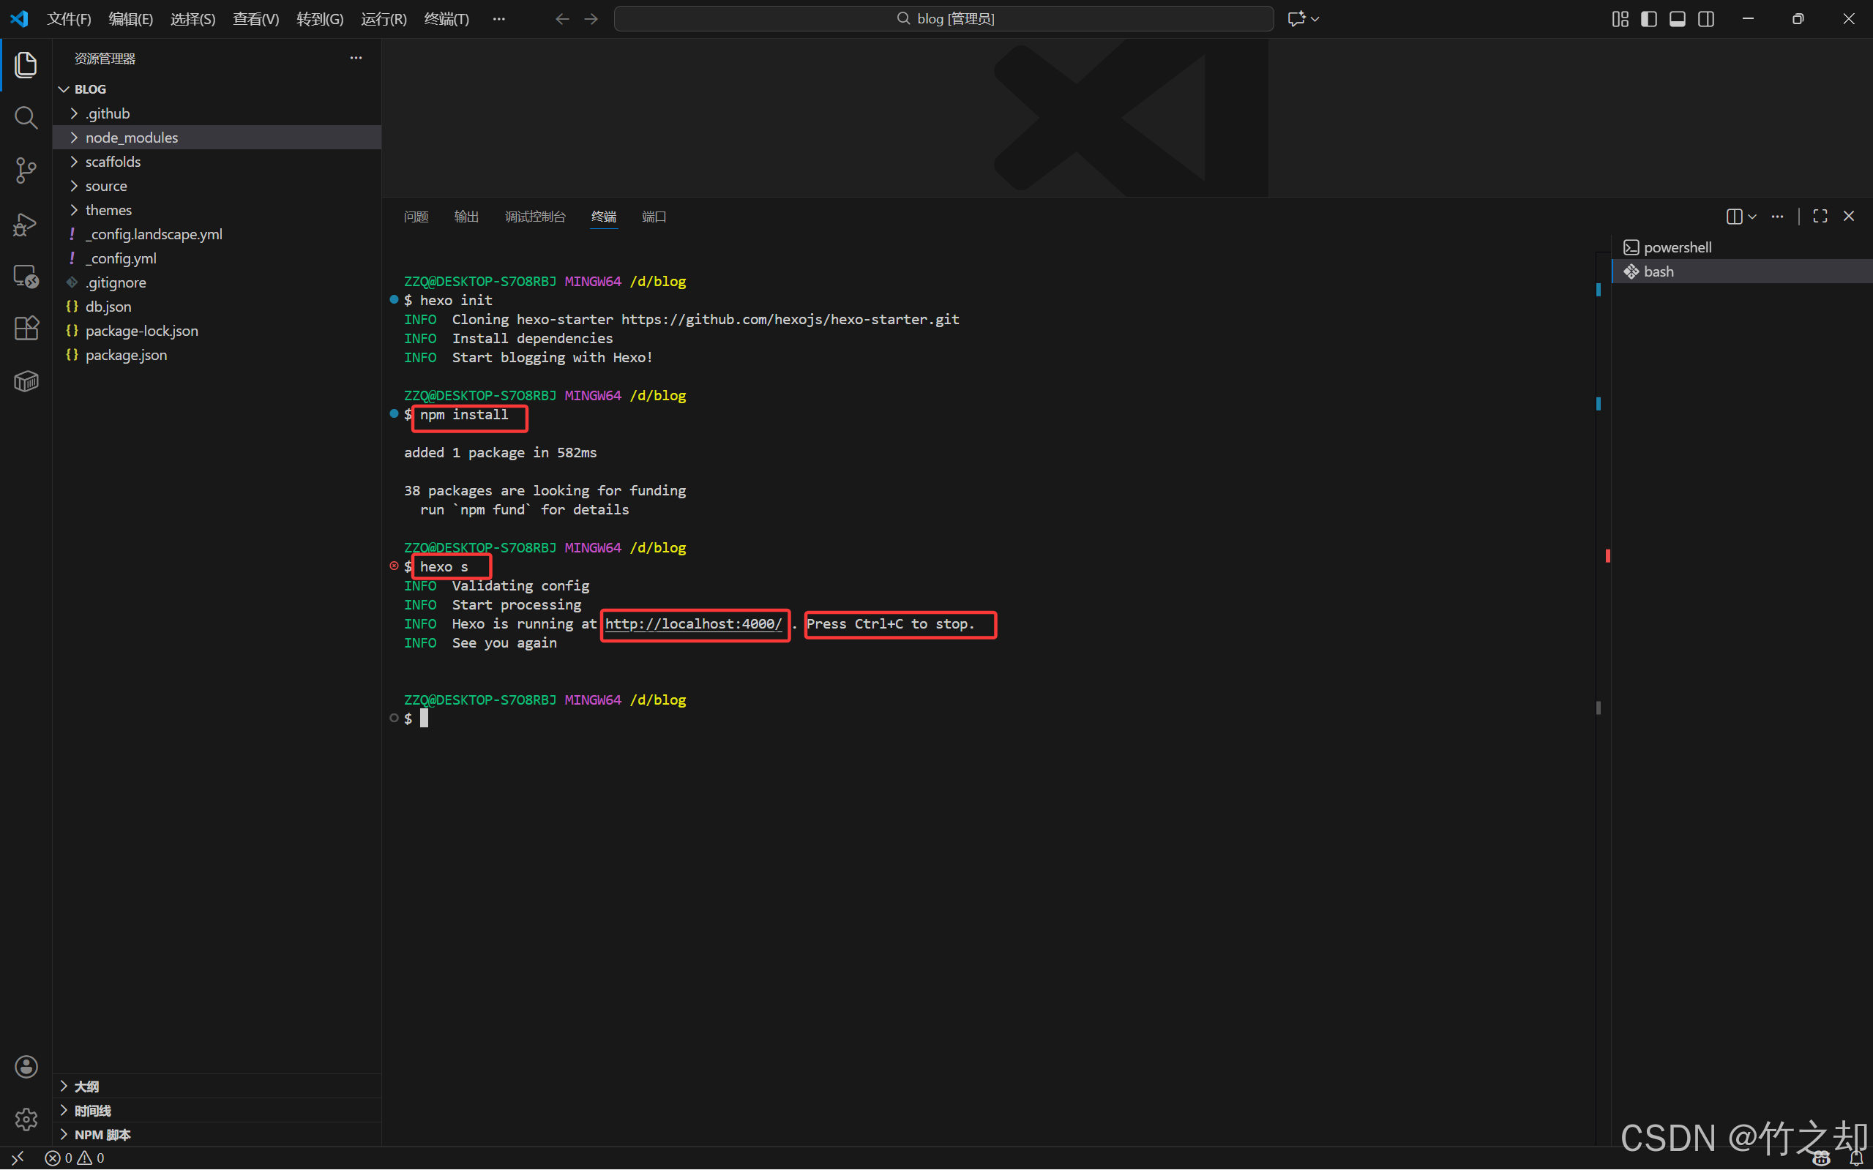Open the Extensions view
The image size is (1873, 1170).
pyautogui.click(x=26, y=328)
